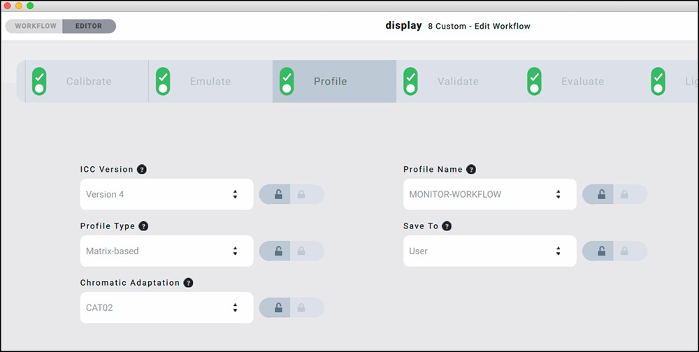Click unlocked padlock for Chromatic Adaptation

click(x=278, y=307)
